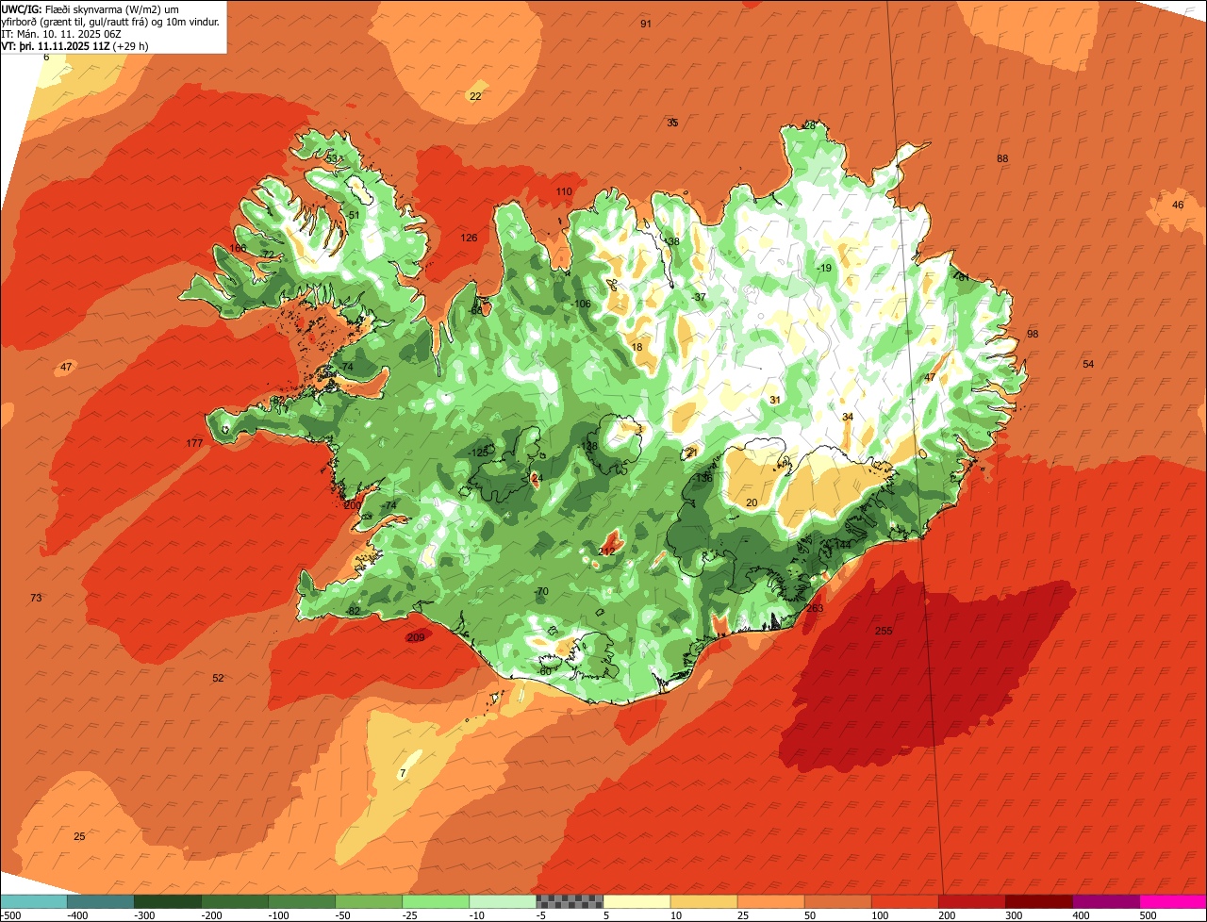
Task: Select the purple 400 to 500 legend segment
Action: [x=1106, y=900]
